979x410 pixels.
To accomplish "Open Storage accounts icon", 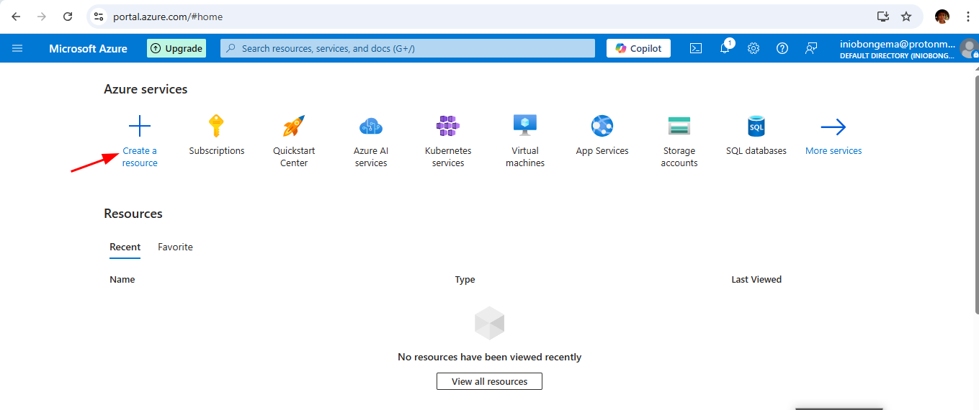I will point(679,127).
